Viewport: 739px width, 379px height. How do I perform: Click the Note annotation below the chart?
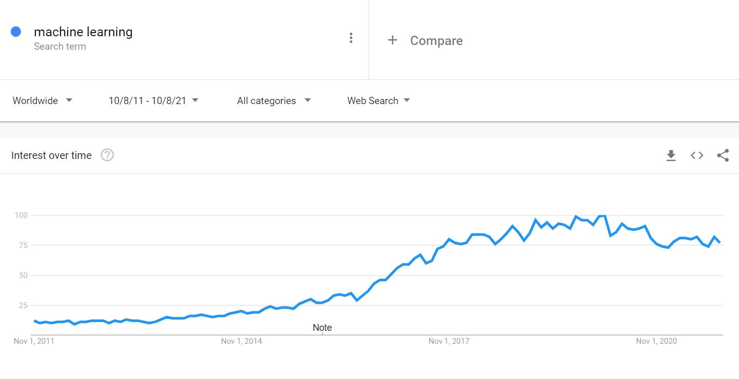(x=322, y=327)
